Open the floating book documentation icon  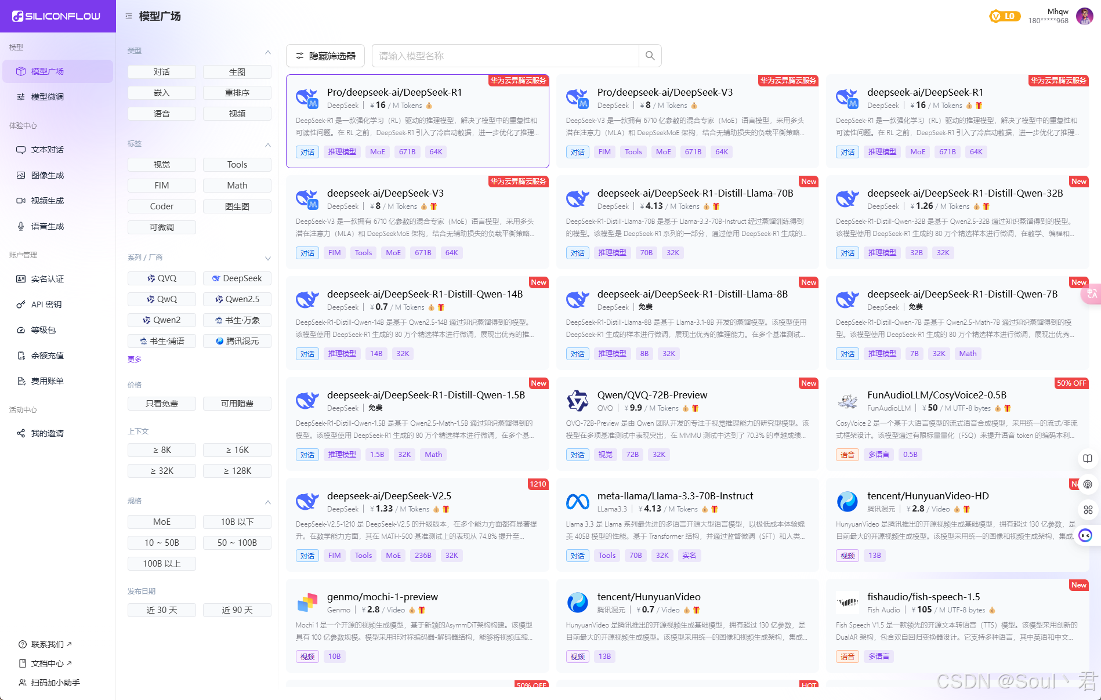tap(1088, 459)
